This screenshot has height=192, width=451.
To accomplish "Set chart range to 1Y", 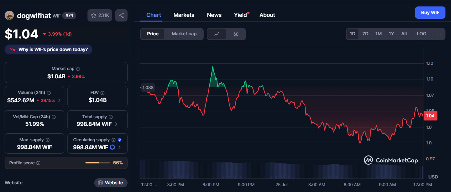I will (x=391, y=34).
